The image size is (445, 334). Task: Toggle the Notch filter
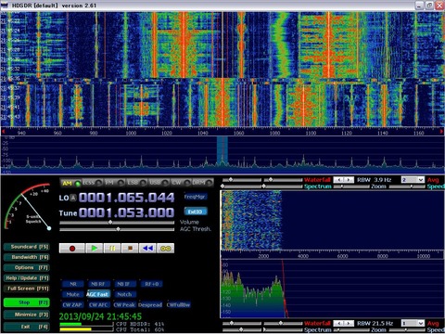point(124,294)
